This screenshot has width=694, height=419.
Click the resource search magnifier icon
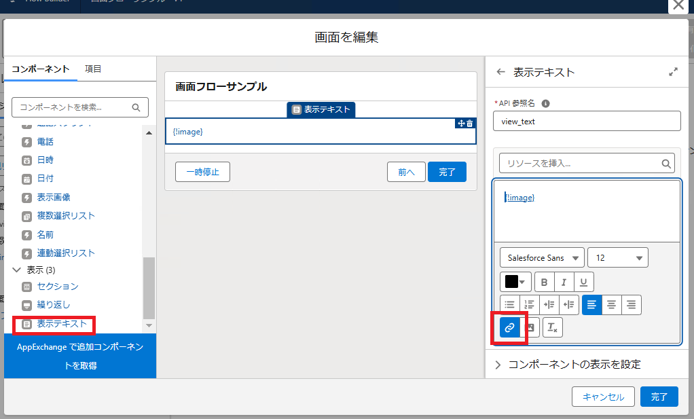coord(666,164)
